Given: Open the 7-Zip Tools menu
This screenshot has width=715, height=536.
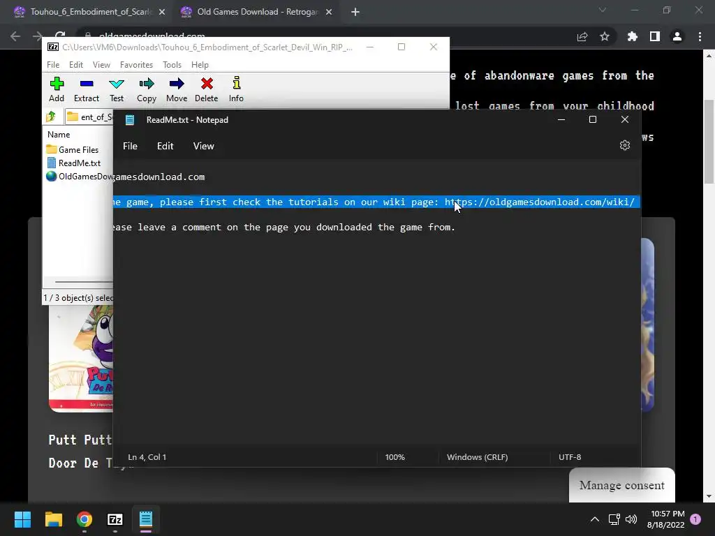Looking at the screenshot, I should 172,65.
